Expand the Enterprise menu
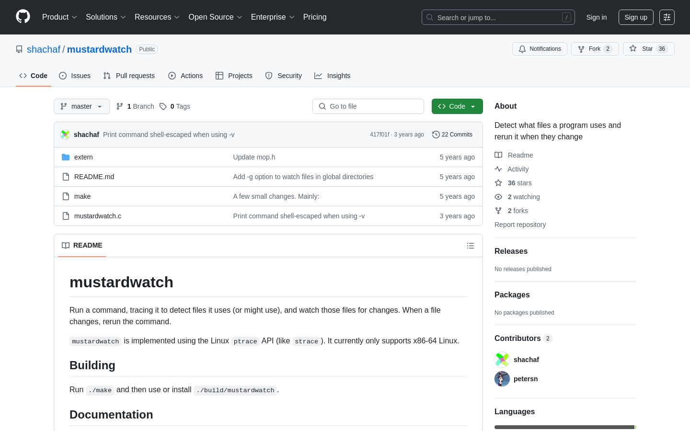The width and height of the screenshot is (690, 431). (x=273, y=17)
